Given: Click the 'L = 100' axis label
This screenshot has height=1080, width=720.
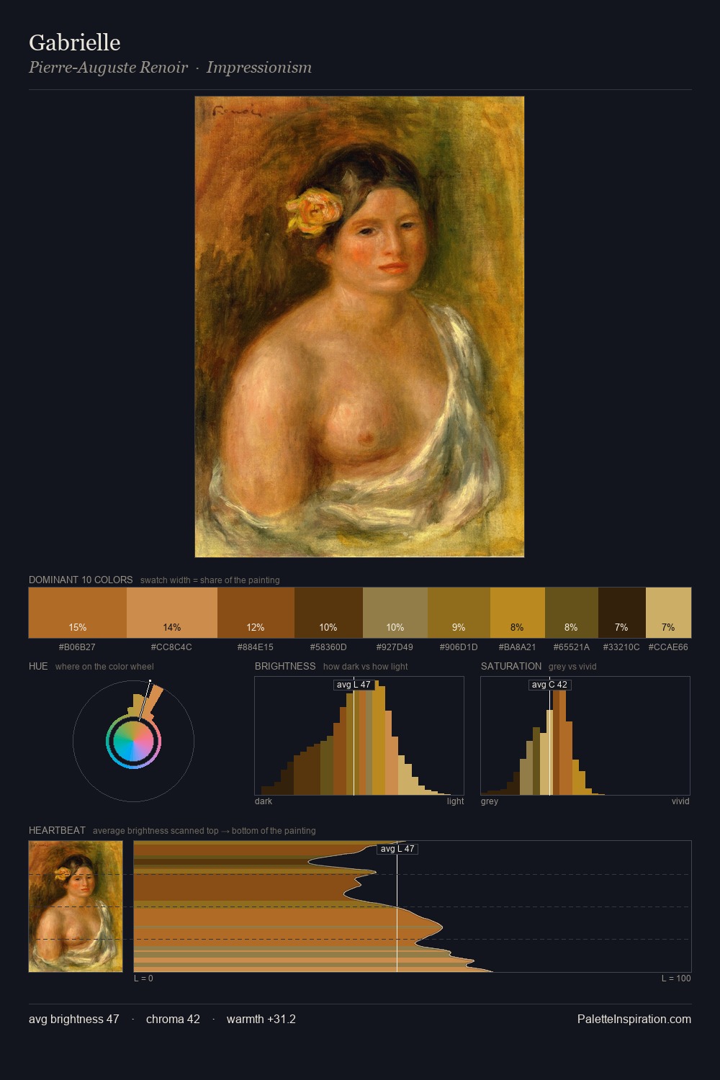Looking at the screenshot, I should tap(676, 978).
